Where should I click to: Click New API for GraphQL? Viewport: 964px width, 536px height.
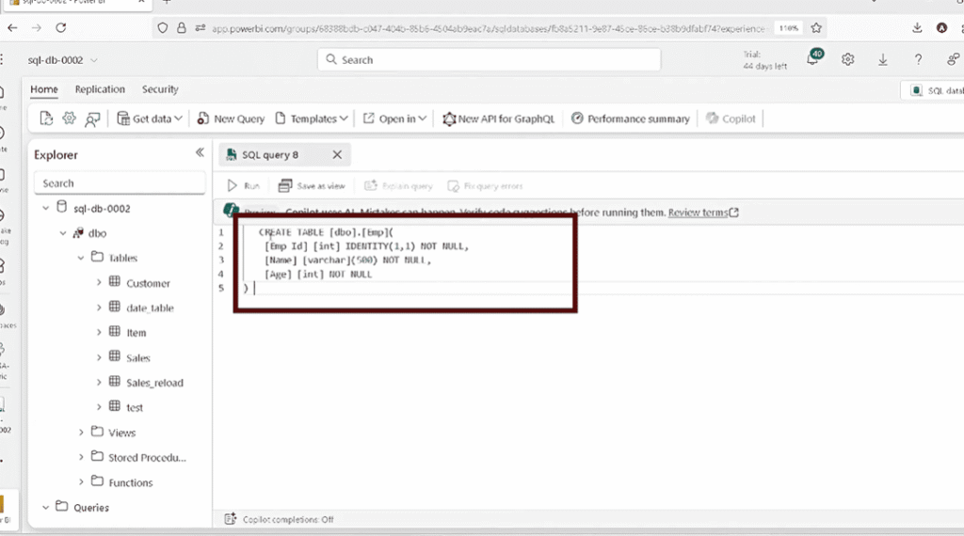click(499, 118)
